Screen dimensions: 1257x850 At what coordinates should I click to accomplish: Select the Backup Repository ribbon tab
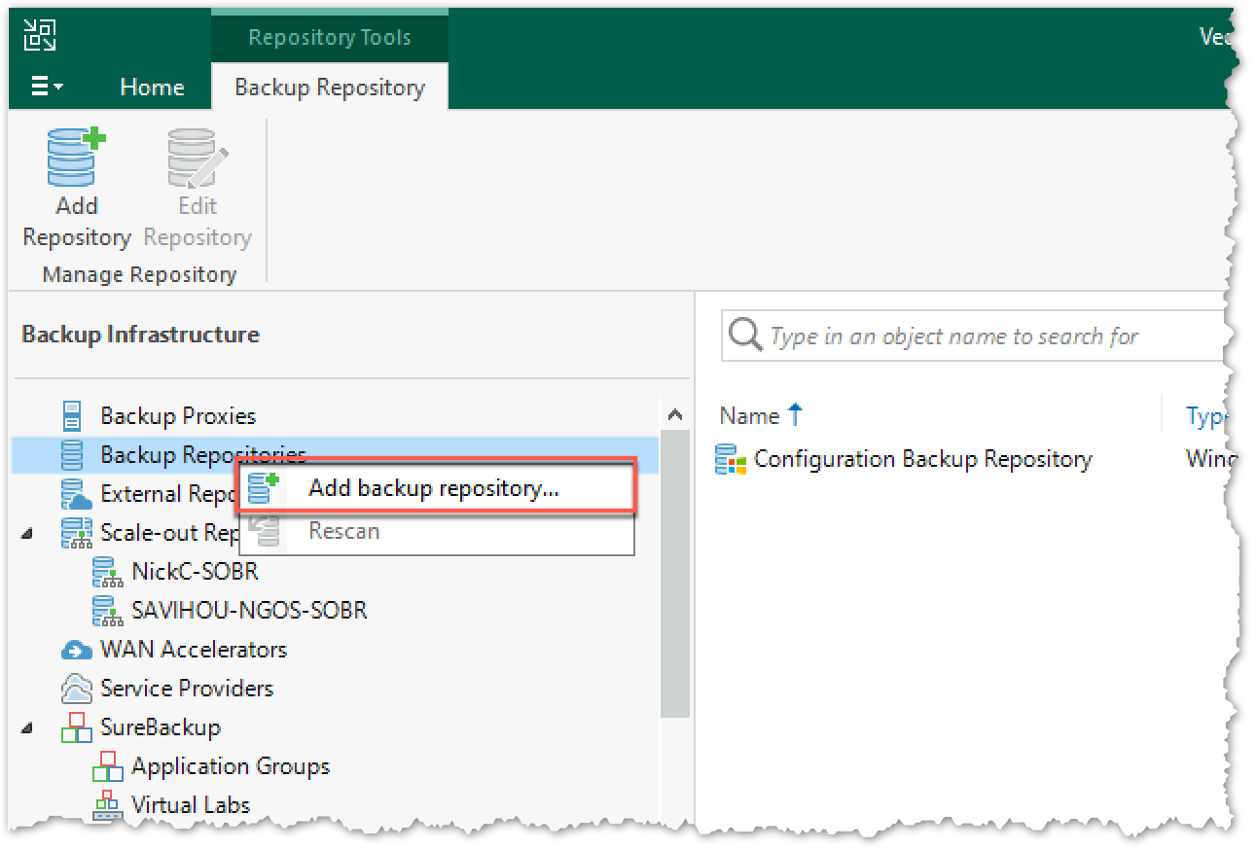pyautogui.click(x=330, y=88)
